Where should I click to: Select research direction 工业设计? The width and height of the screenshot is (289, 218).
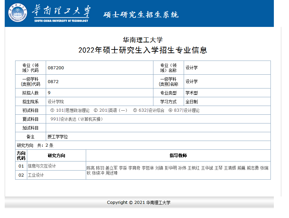36,175
